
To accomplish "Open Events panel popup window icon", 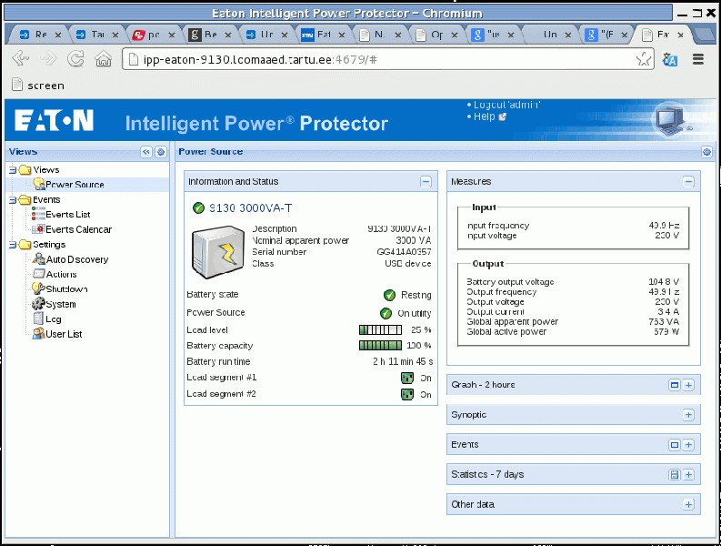I will (x=674, y=445).
